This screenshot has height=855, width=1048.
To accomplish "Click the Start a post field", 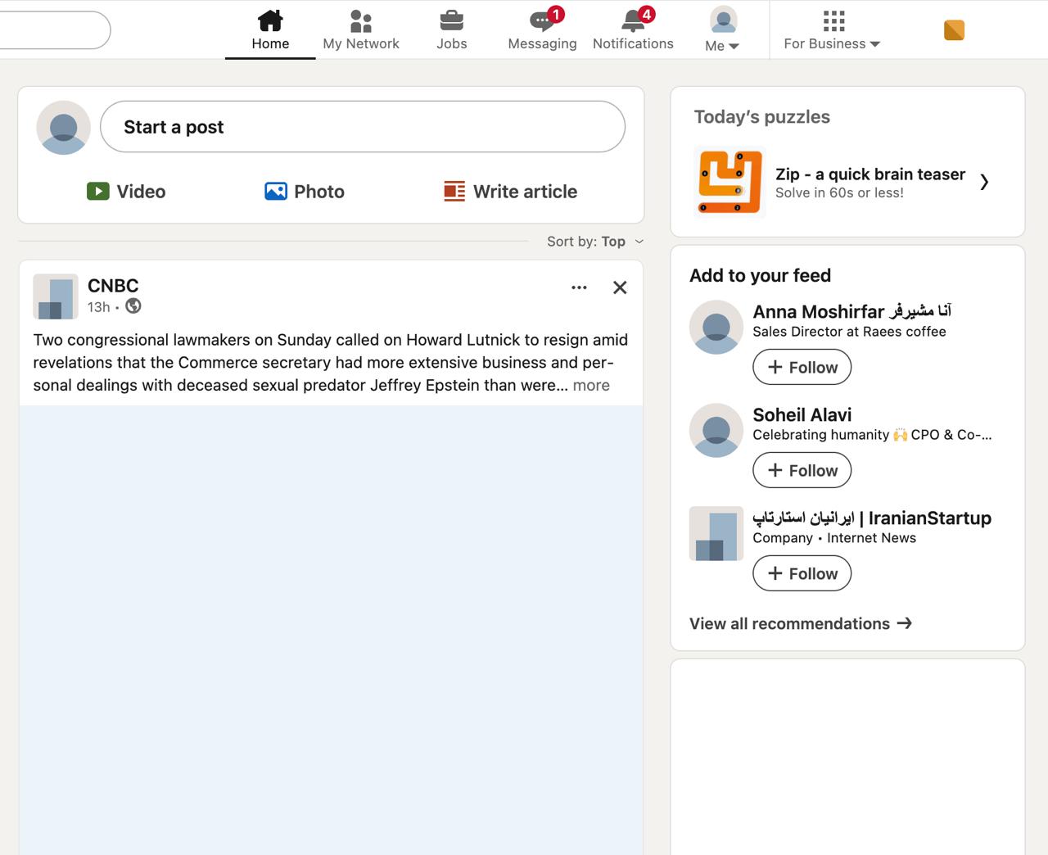I will tap(362, 127).
